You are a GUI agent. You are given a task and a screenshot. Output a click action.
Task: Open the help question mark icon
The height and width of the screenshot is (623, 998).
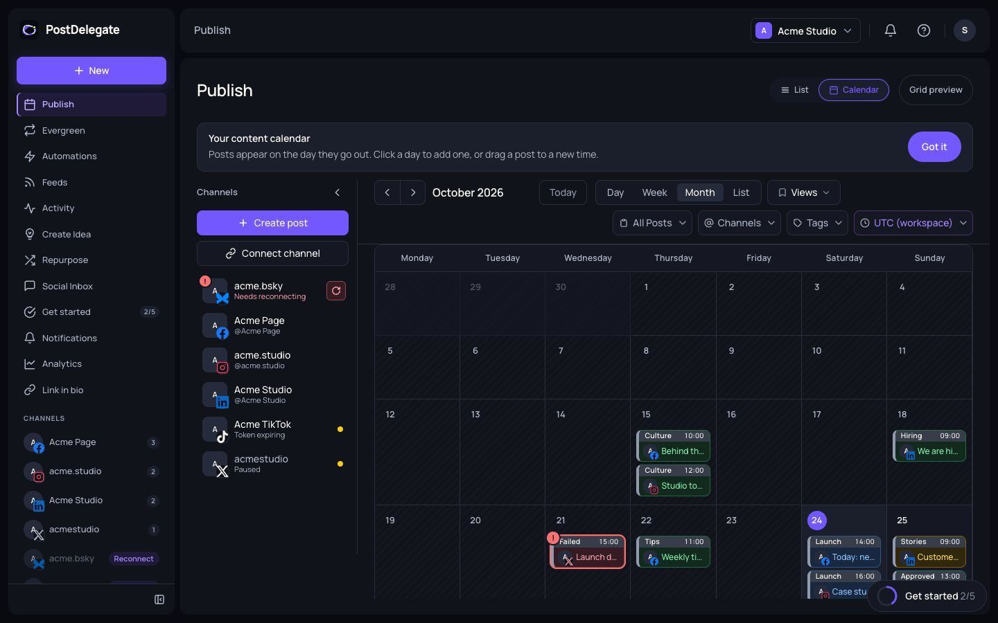[x=924, y=30]
